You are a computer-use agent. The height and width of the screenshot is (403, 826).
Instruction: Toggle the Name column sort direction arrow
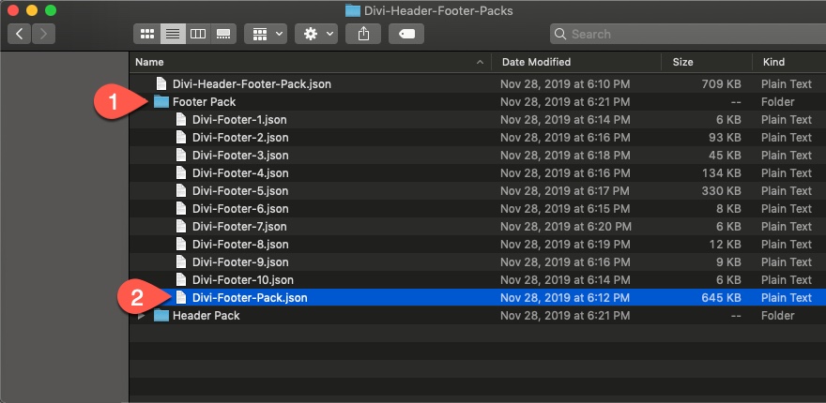click(x=480, y=62)
